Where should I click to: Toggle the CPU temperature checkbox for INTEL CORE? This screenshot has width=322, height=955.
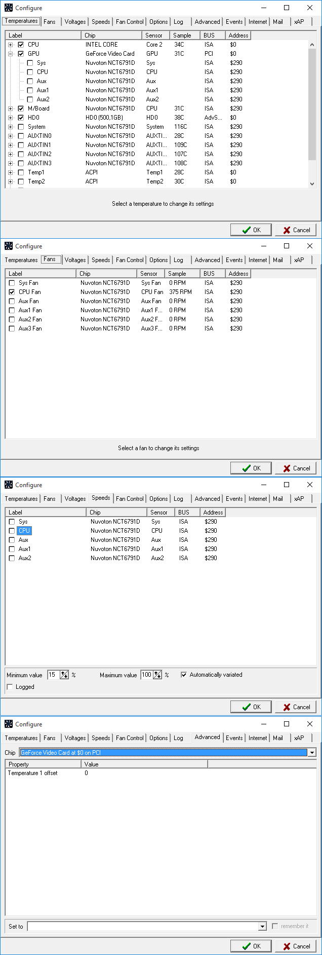point(21,45)
